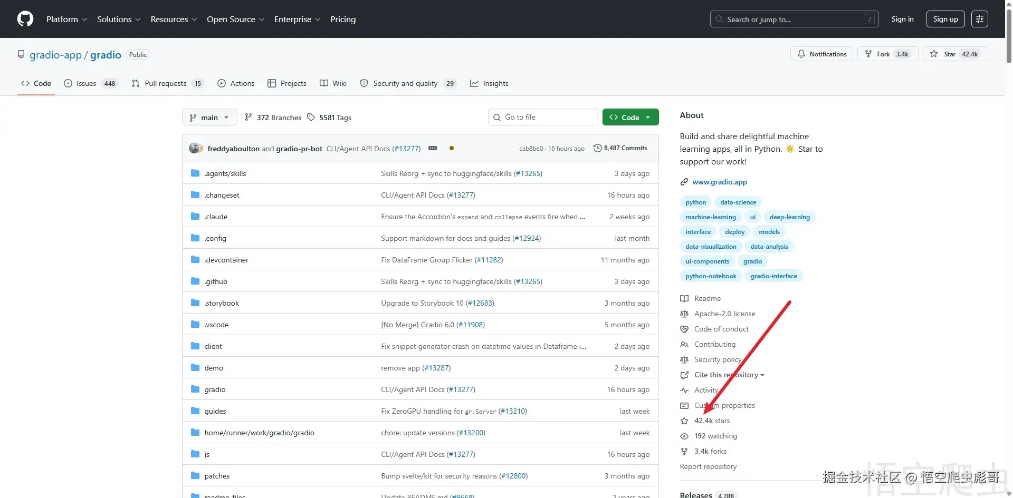Click freddyaboulton's avatar in latest commit
Image resolution: width=1013 pixels, height=498 pixels.
point(195,148)
